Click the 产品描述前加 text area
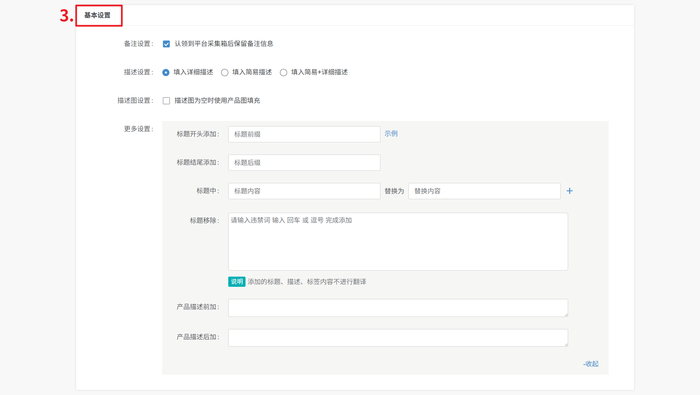700x395 pixels. [x=398, y=308]
